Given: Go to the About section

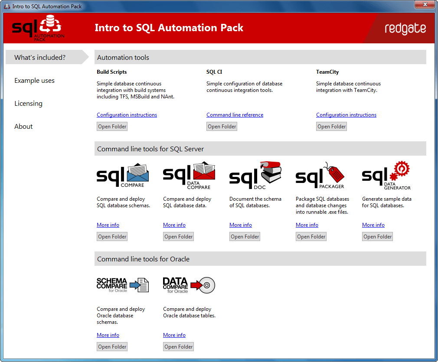Looking at the screenshot, I should point(23,126).
